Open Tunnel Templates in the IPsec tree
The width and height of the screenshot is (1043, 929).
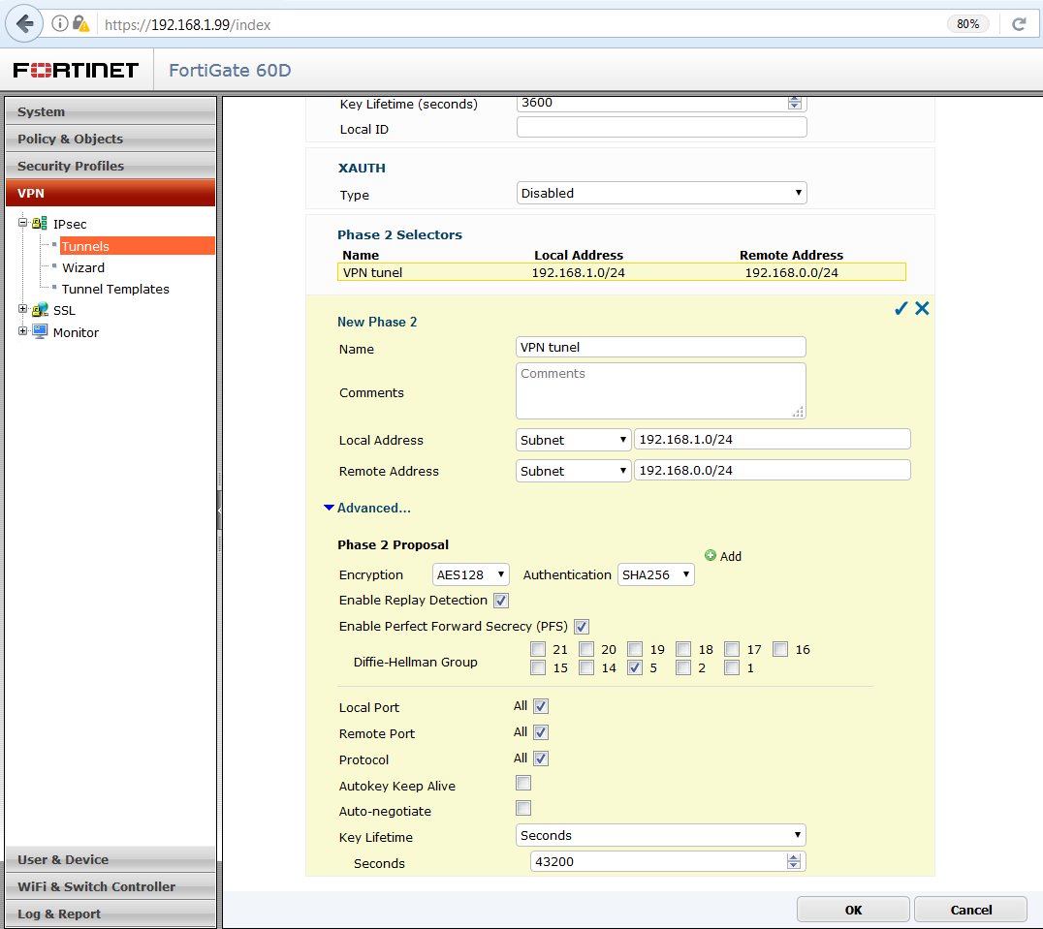click(115, 289)
